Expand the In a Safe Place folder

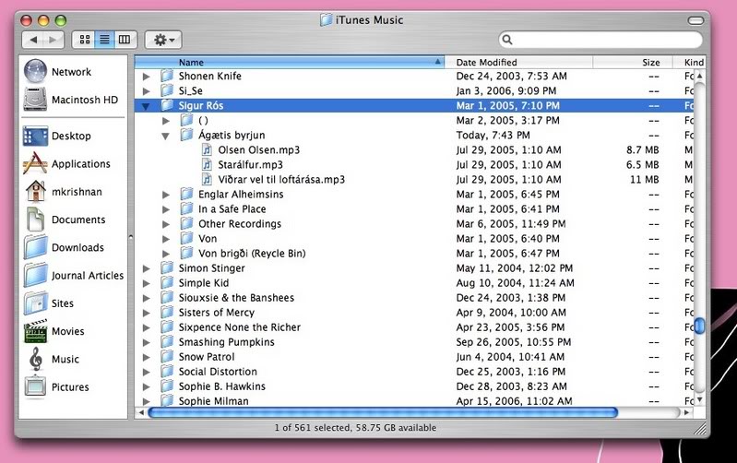(166, 209)
